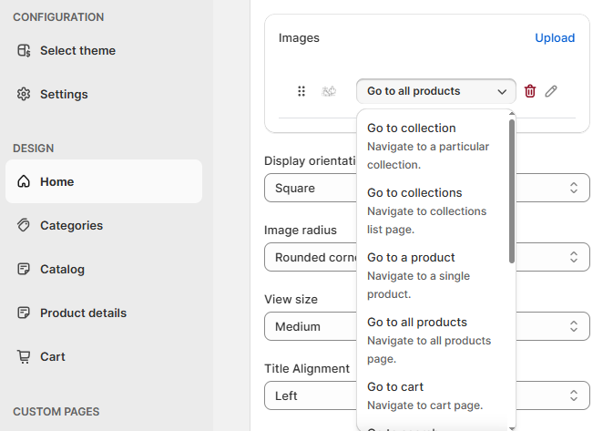Choose the Go to collections option
This screenshot has height=431, width=603.
pos(434,210)
